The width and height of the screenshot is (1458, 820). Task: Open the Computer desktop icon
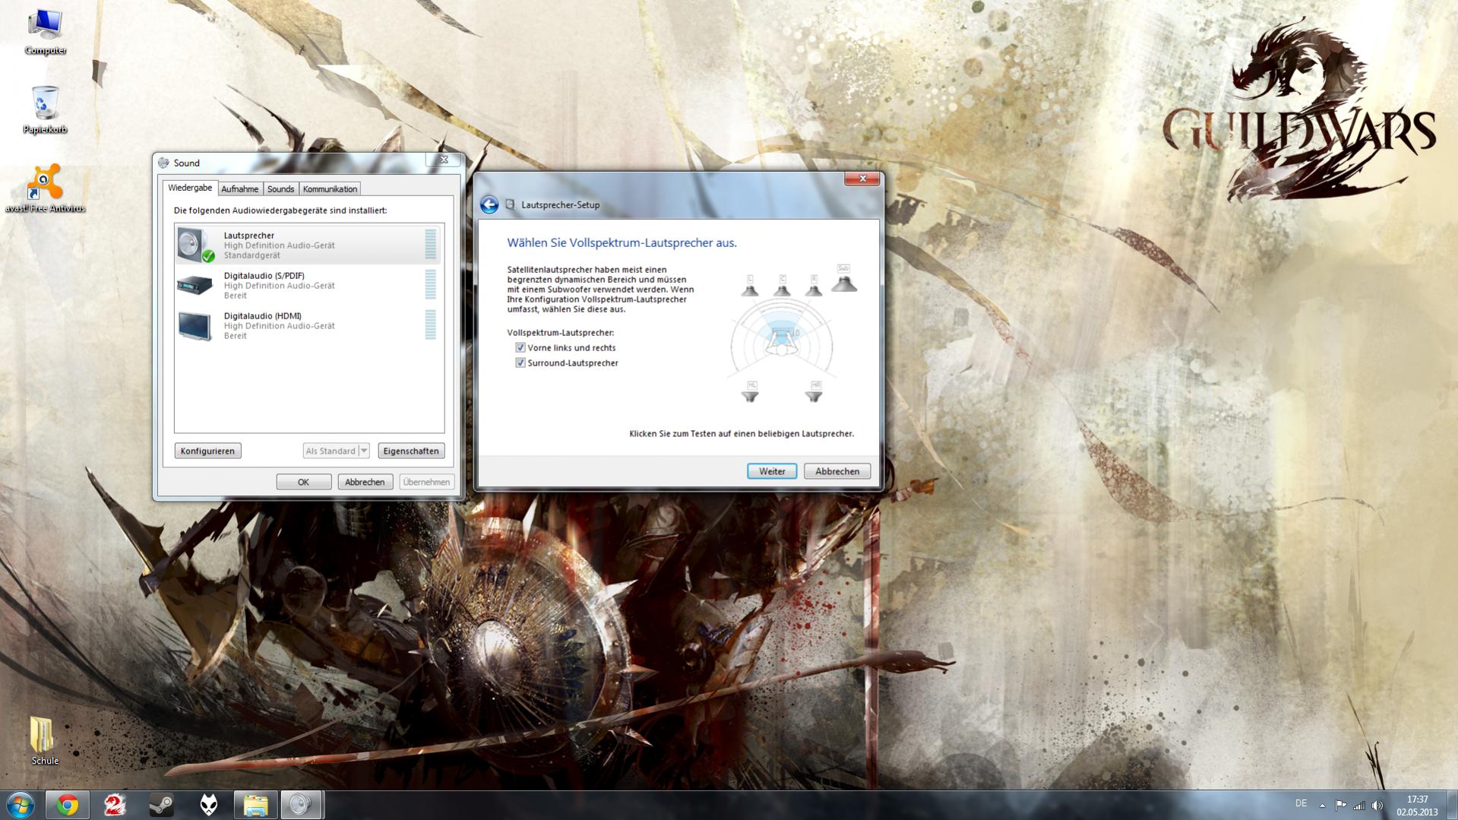(45, 32)
